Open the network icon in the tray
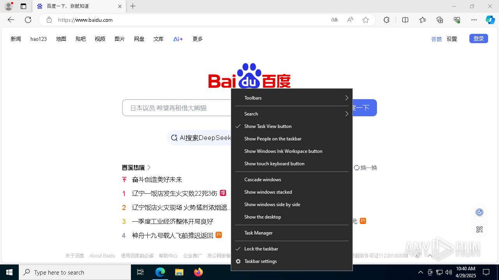Screen dimensions: 499x280 (x=439, y=272)
